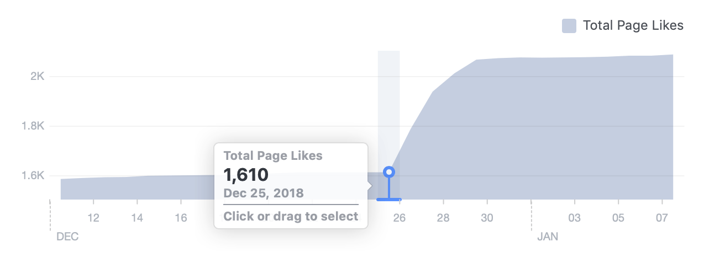Click the Total Page Likes legend color swatch
This screenshot has width=704, height=258.
coord(569,25)
